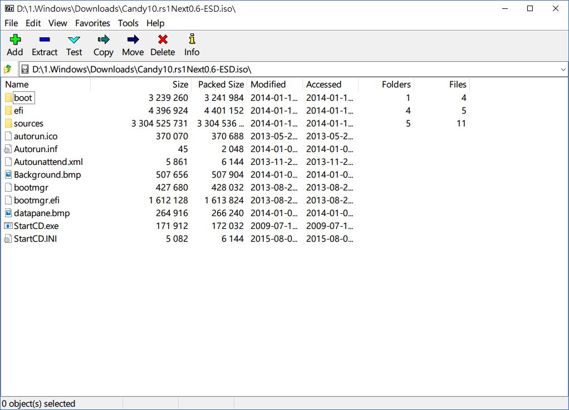Click the Autorun.inf file icon

[8, 149]
